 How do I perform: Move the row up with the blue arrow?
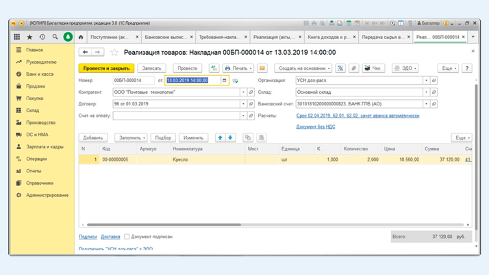pos(220,137)
